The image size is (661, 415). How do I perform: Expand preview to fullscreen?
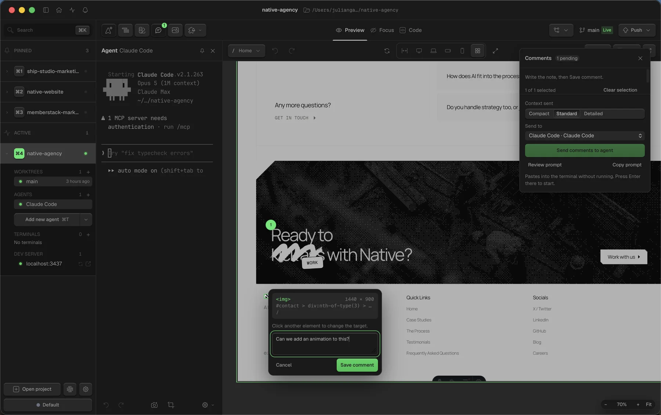(x=495, y=51)
